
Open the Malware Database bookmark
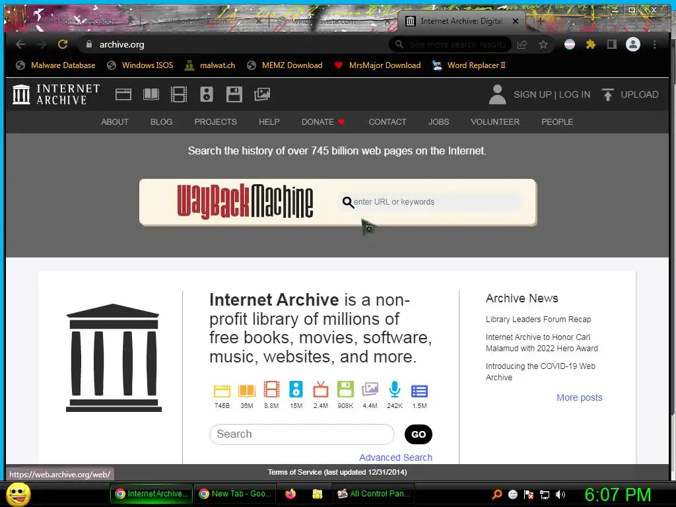(55, 65)
